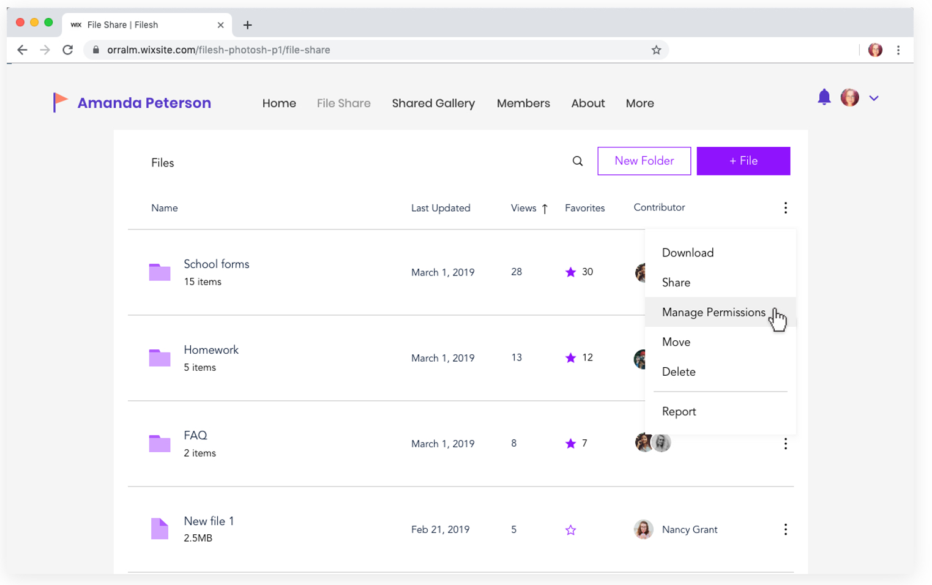Click the notification bell icon
932x585 pixels.
pyautogui.click(x=824, y=97)
